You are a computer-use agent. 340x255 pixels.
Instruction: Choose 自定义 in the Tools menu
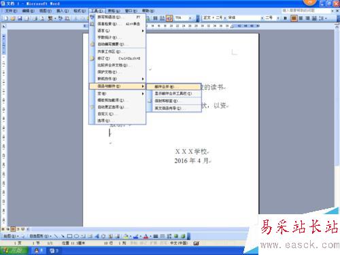coord(118,114)
